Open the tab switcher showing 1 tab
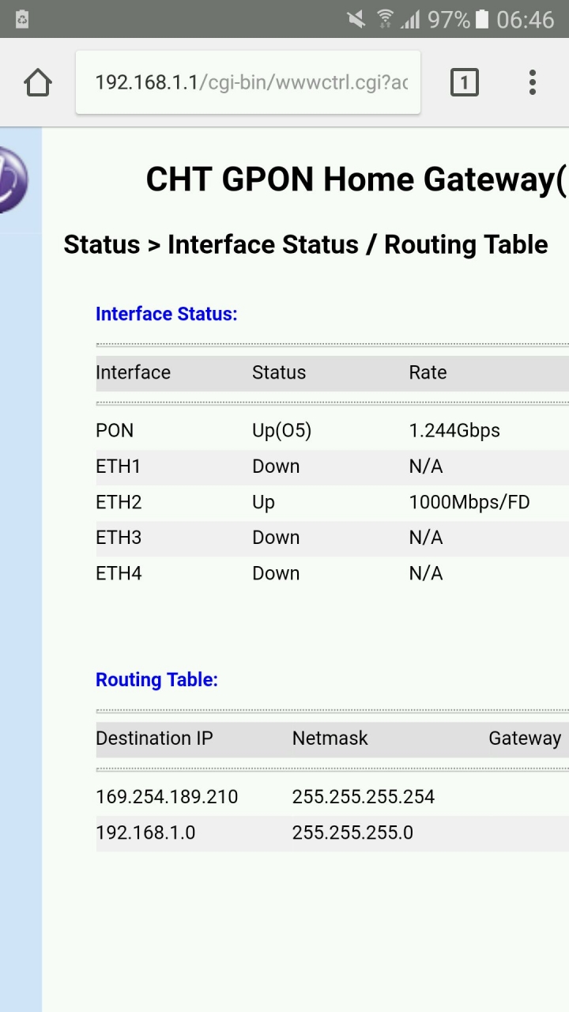569x1012 pixels. click(464, 82)
